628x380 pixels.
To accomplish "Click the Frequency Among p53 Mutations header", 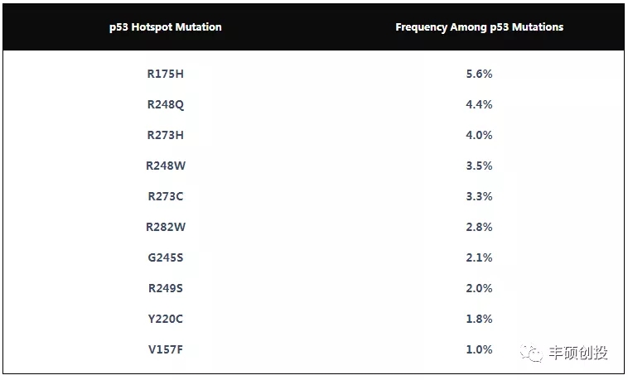I will point(479,27).
